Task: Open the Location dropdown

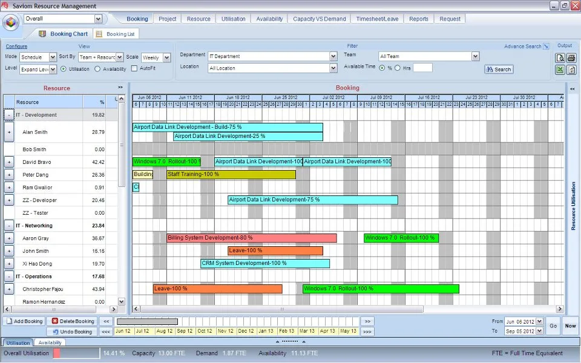Action: pos(333,68)
